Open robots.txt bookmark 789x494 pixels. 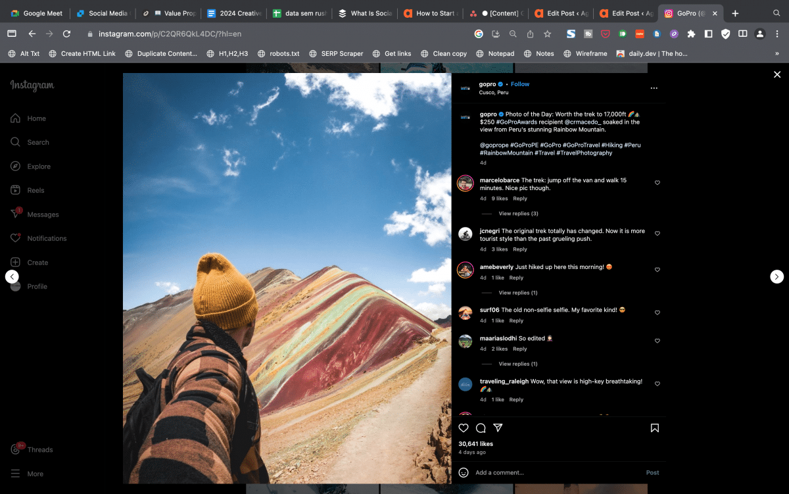coord(278,53)
